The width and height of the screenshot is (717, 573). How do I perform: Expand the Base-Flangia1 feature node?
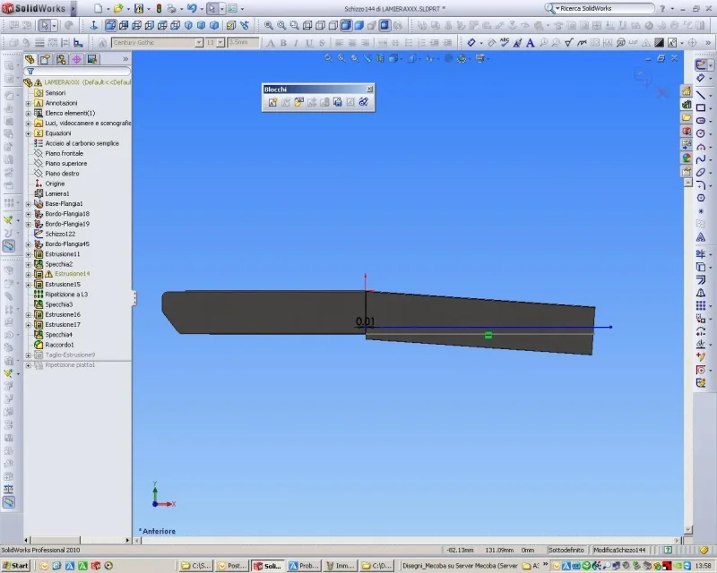tap(29, 204)
